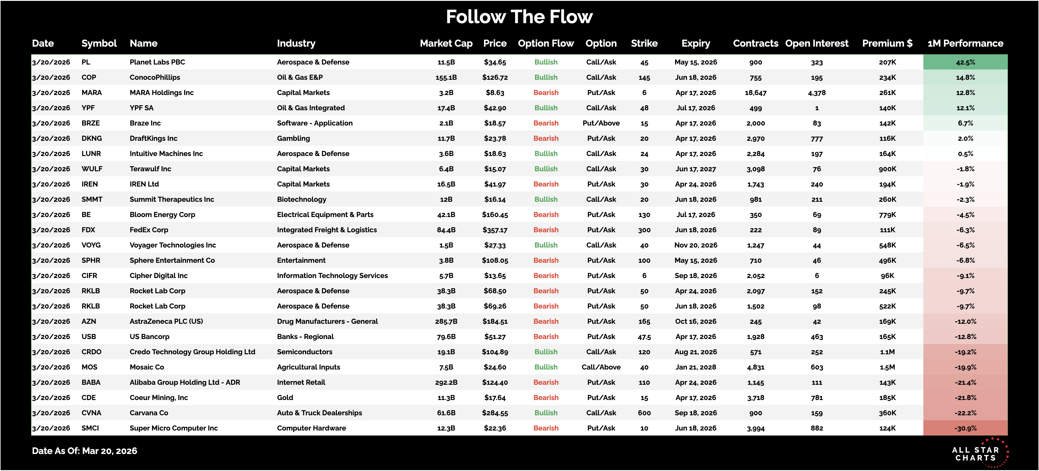Image resolution: width=1039 pixels, height=471 pixels.
Task: Select the Put/Above option for Braze Inc
Action: 601,123
